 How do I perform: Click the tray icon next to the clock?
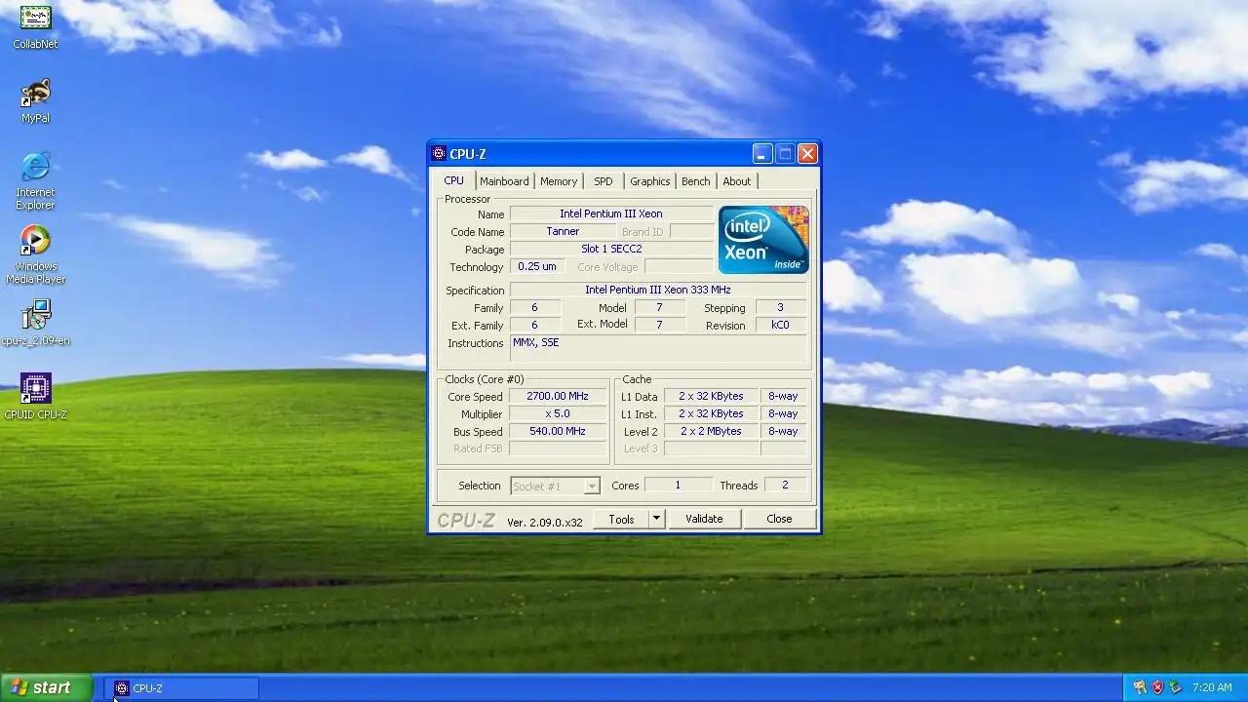(x=1175, y=687)
